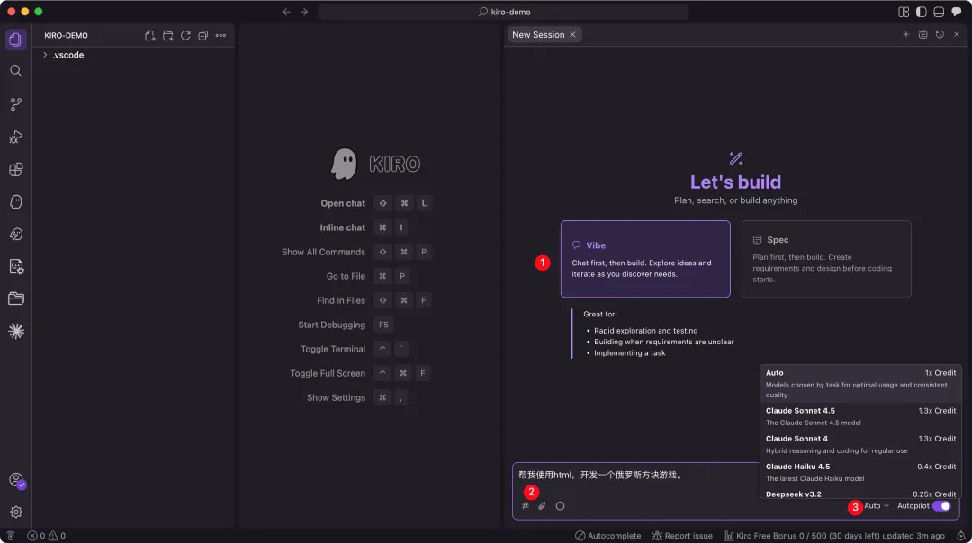Create a new file in KIRO-DEMO
This screenshot has width=972, height=543.
(x=150, y=35)
